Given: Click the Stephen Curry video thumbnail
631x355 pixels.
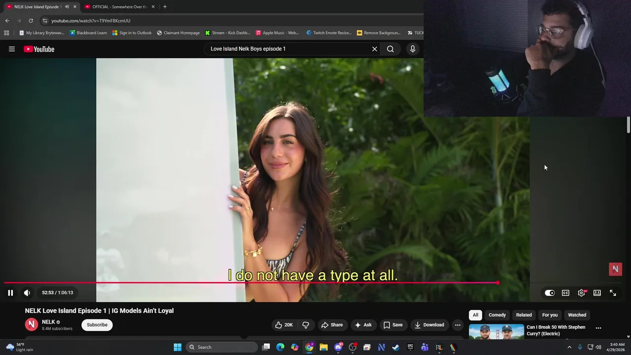Looking at the screenshot, I should pyautogui.click(x=496, y=332).
